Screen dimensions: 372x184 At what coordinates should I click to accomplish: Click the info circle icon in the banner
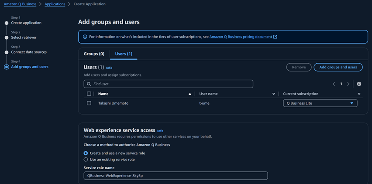tap(85, 37)
